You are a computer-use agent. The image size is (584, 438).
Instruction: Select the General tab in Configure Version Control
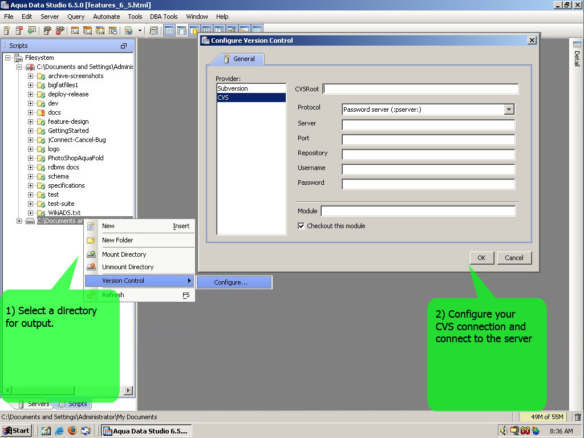tap(239, 59)
